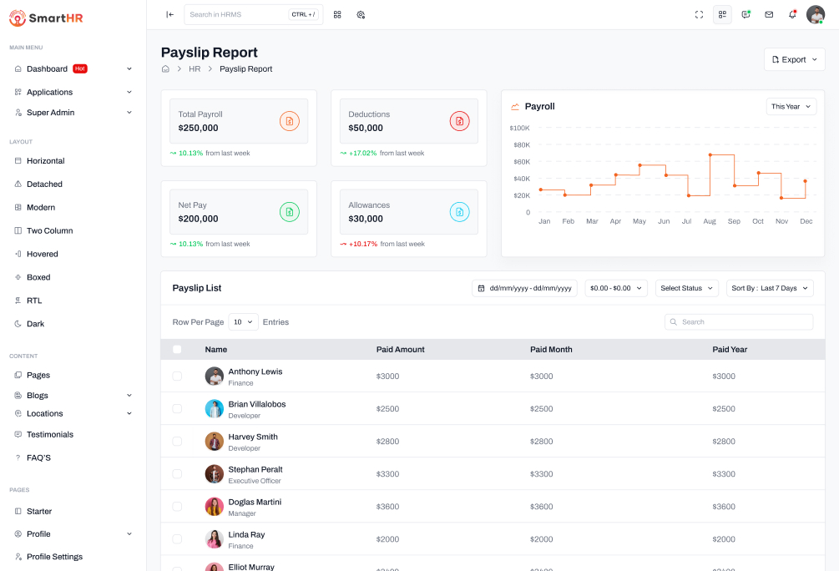Click the Export button

click(x=794, y=60)
